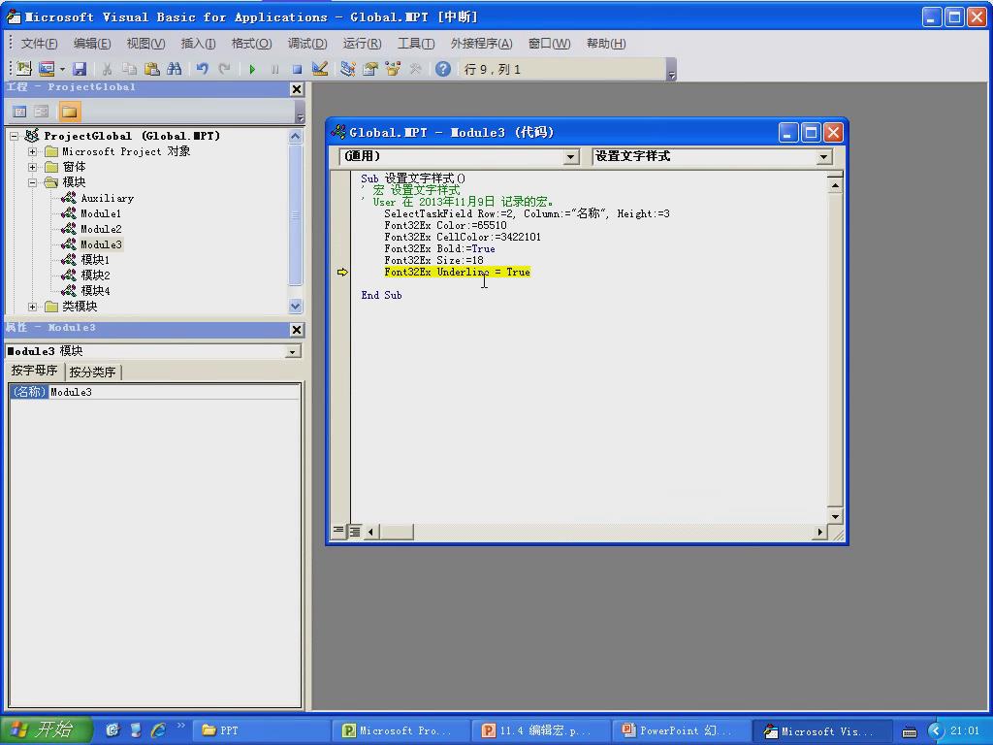Click the Copy toolbar icon
Image resolution: width=993 pixels, height=745 pixels.
[129, 69]
